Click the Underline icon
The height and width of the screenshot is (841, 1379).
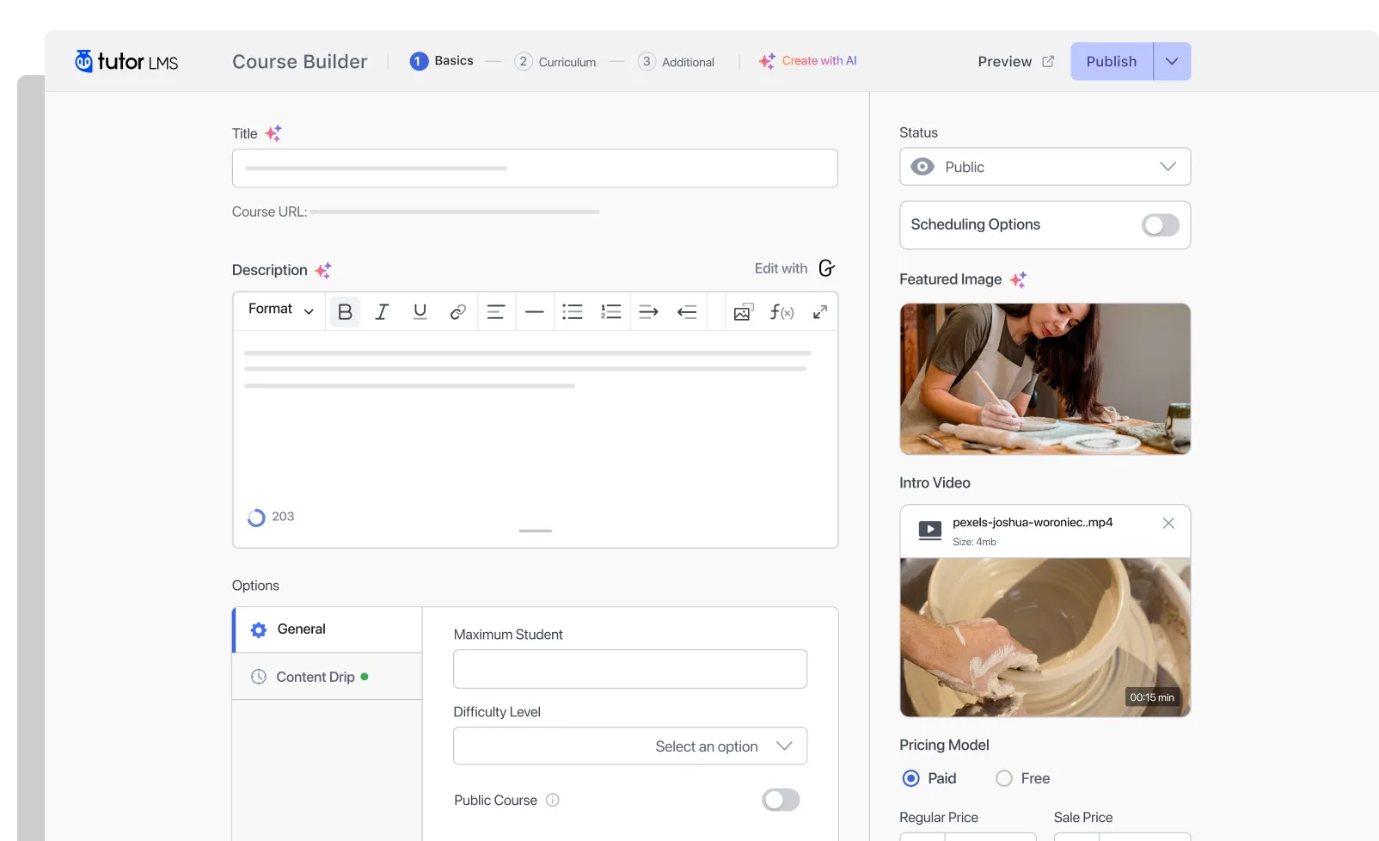pyautogui.click(x=420, y=312)
